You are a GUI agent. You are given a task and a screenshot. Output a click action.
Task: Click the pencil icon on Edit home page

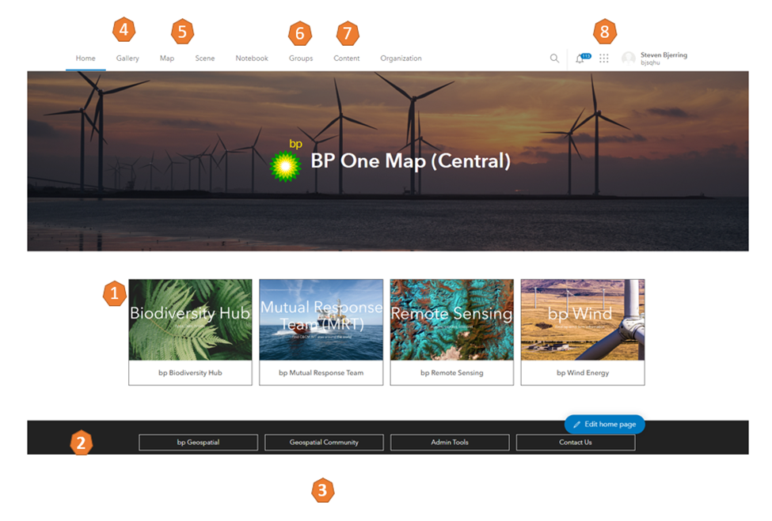[x=576, y=425]
